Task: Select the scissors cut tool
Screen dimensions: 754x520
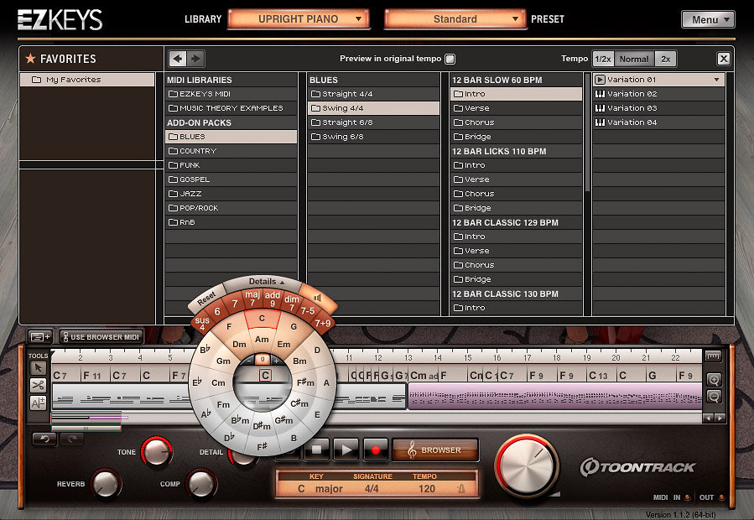Action: pyautogui.click(x=38, y=385)
